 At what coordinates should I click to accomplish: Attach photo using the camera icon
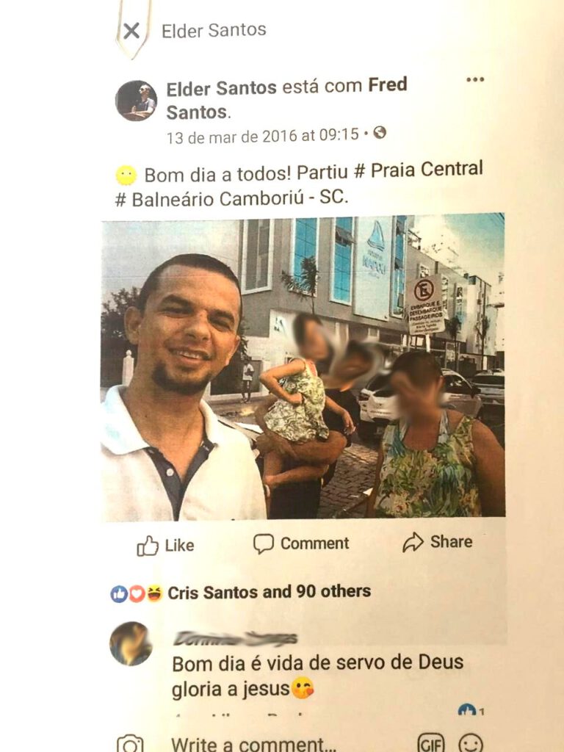(130, 743)
